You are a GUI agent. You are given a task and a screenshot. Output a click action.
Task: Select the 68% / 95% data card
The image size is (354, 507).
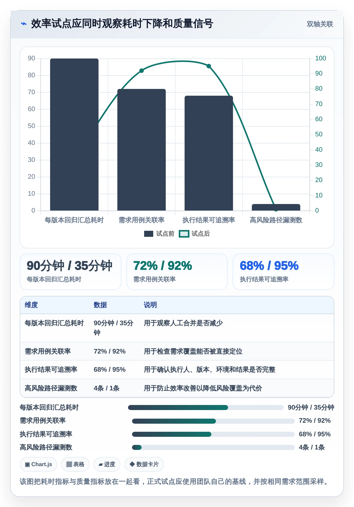pyautogui.click(x=283, y=272)
